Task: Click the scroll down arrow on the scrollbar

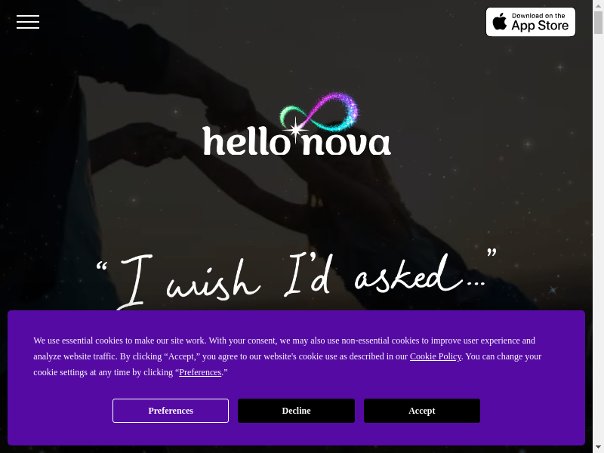Action: [x=598, y=448]
